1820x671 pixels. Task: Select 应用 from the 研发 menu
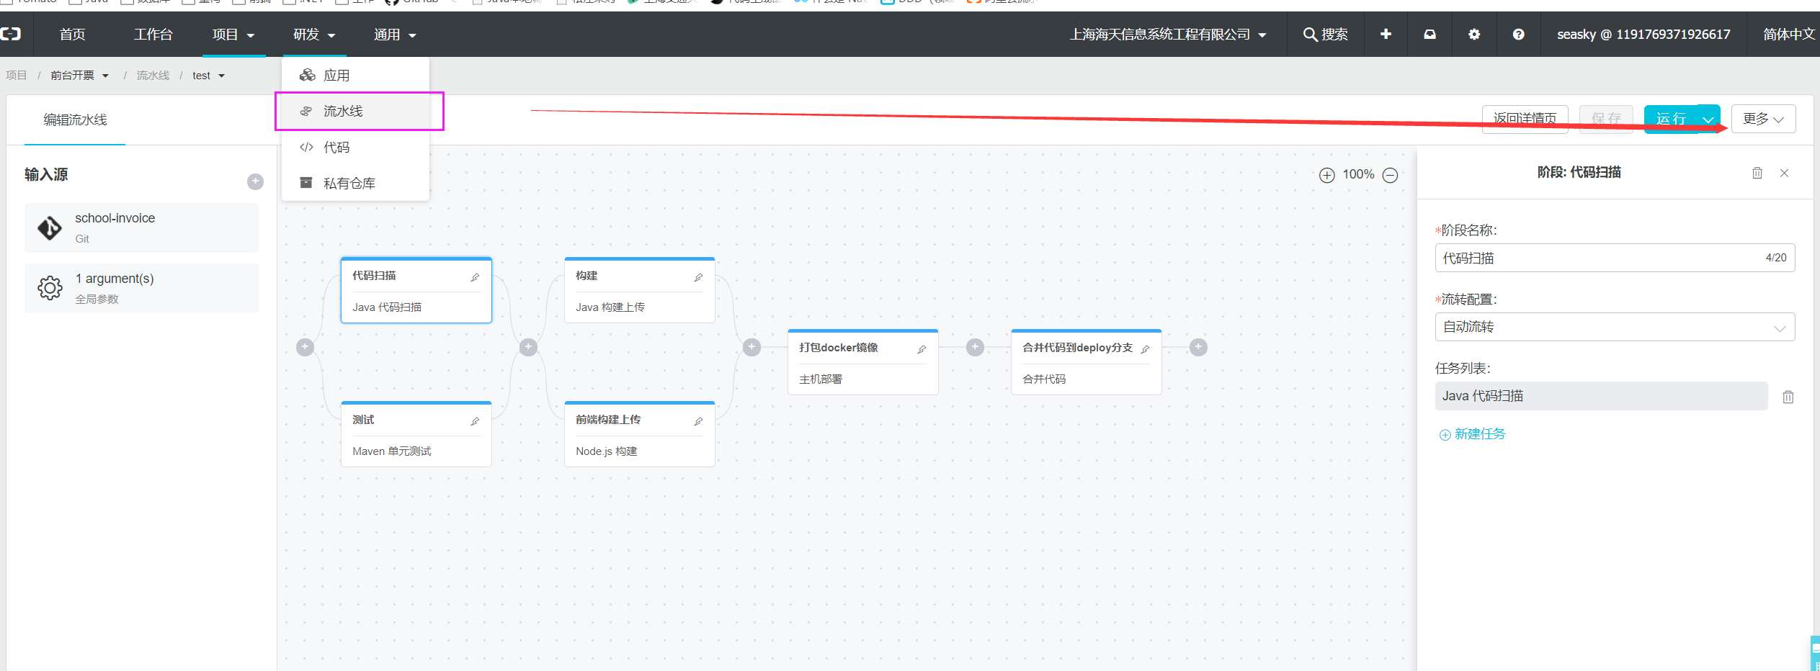(x=356, y=76)
